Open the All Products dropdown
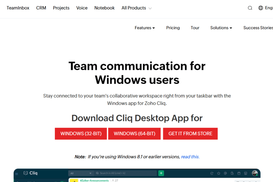 coord(134,8)
